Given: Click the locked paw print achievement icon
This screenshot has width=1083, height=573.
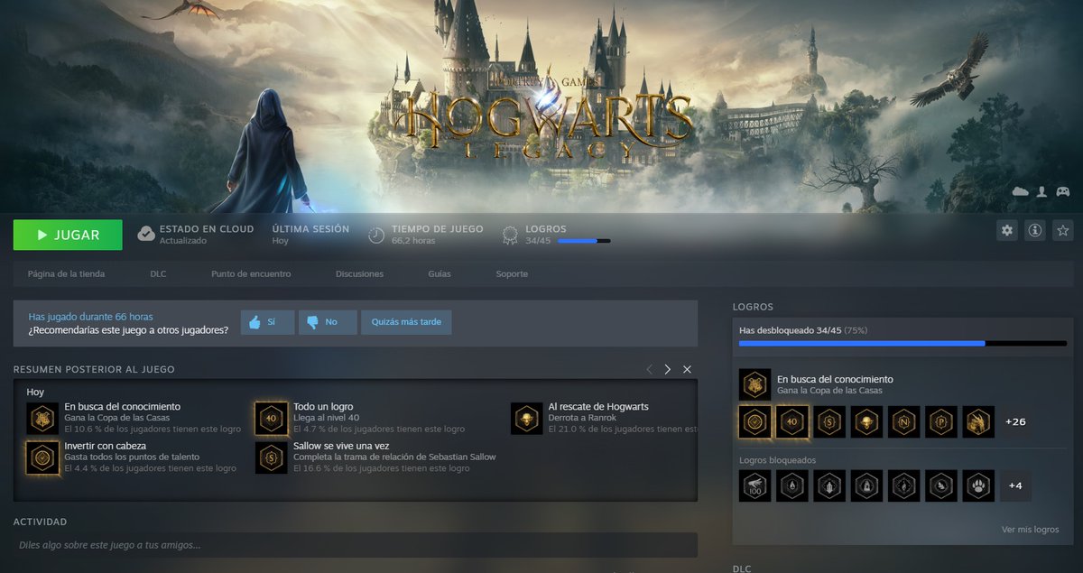Looking at the screenshot, I should click(978, 485).
